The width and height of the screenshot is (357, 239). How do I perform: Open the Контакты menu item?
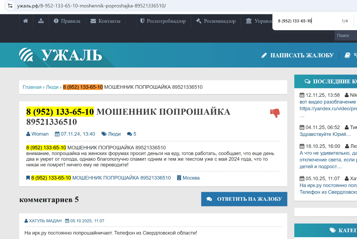[105, 21]
